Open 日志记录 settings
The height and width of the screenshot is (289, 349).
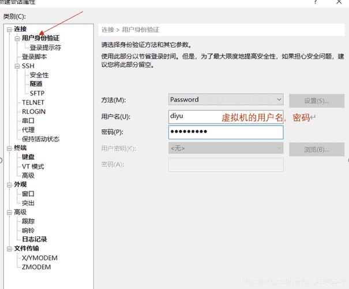click(34, 239)
